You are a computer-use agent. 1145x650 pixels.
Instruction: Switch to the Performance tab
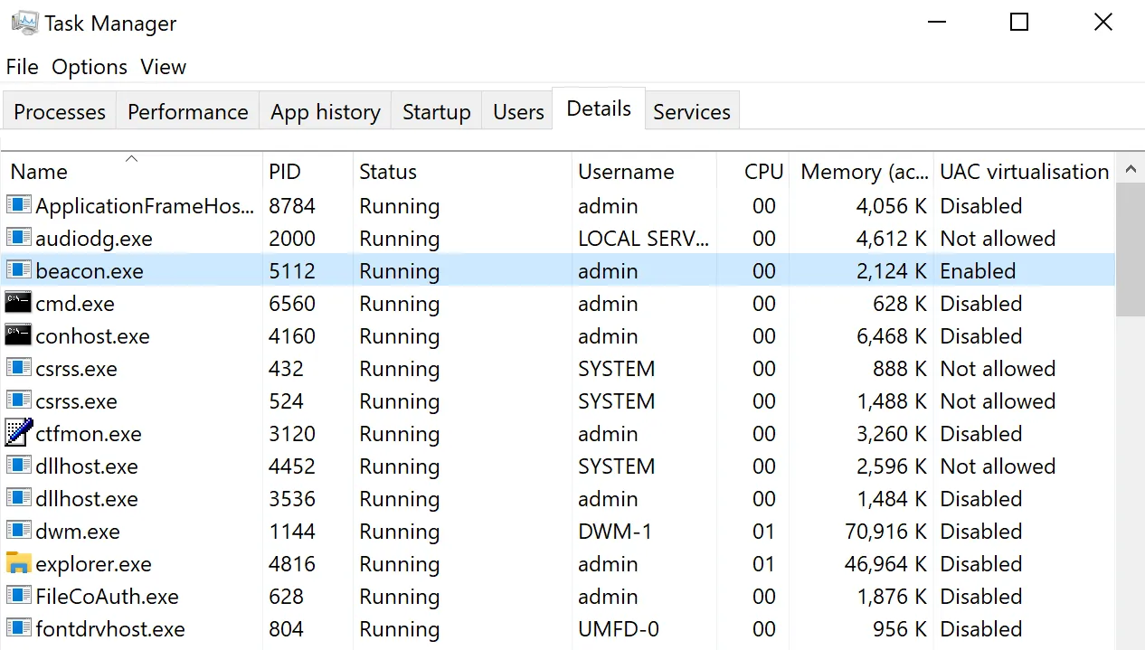(x=188, y=111)
